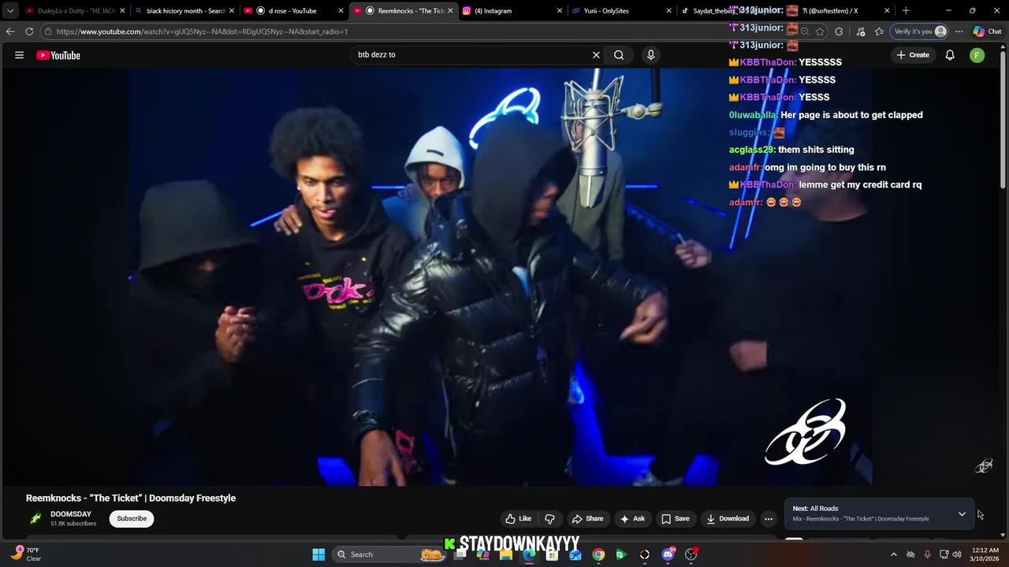Open the Create dropdown button
This screenshot has height=567, width=1009.
pos(913,55)
